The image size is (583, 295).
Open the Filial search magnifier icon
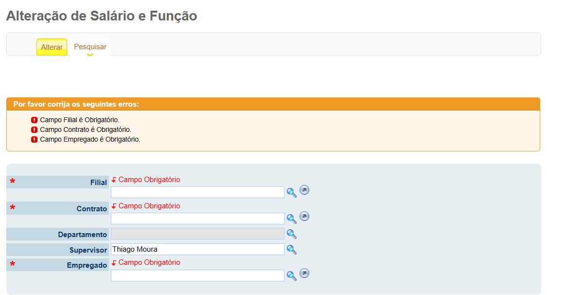pyautogui.click(x=292, y=193)
